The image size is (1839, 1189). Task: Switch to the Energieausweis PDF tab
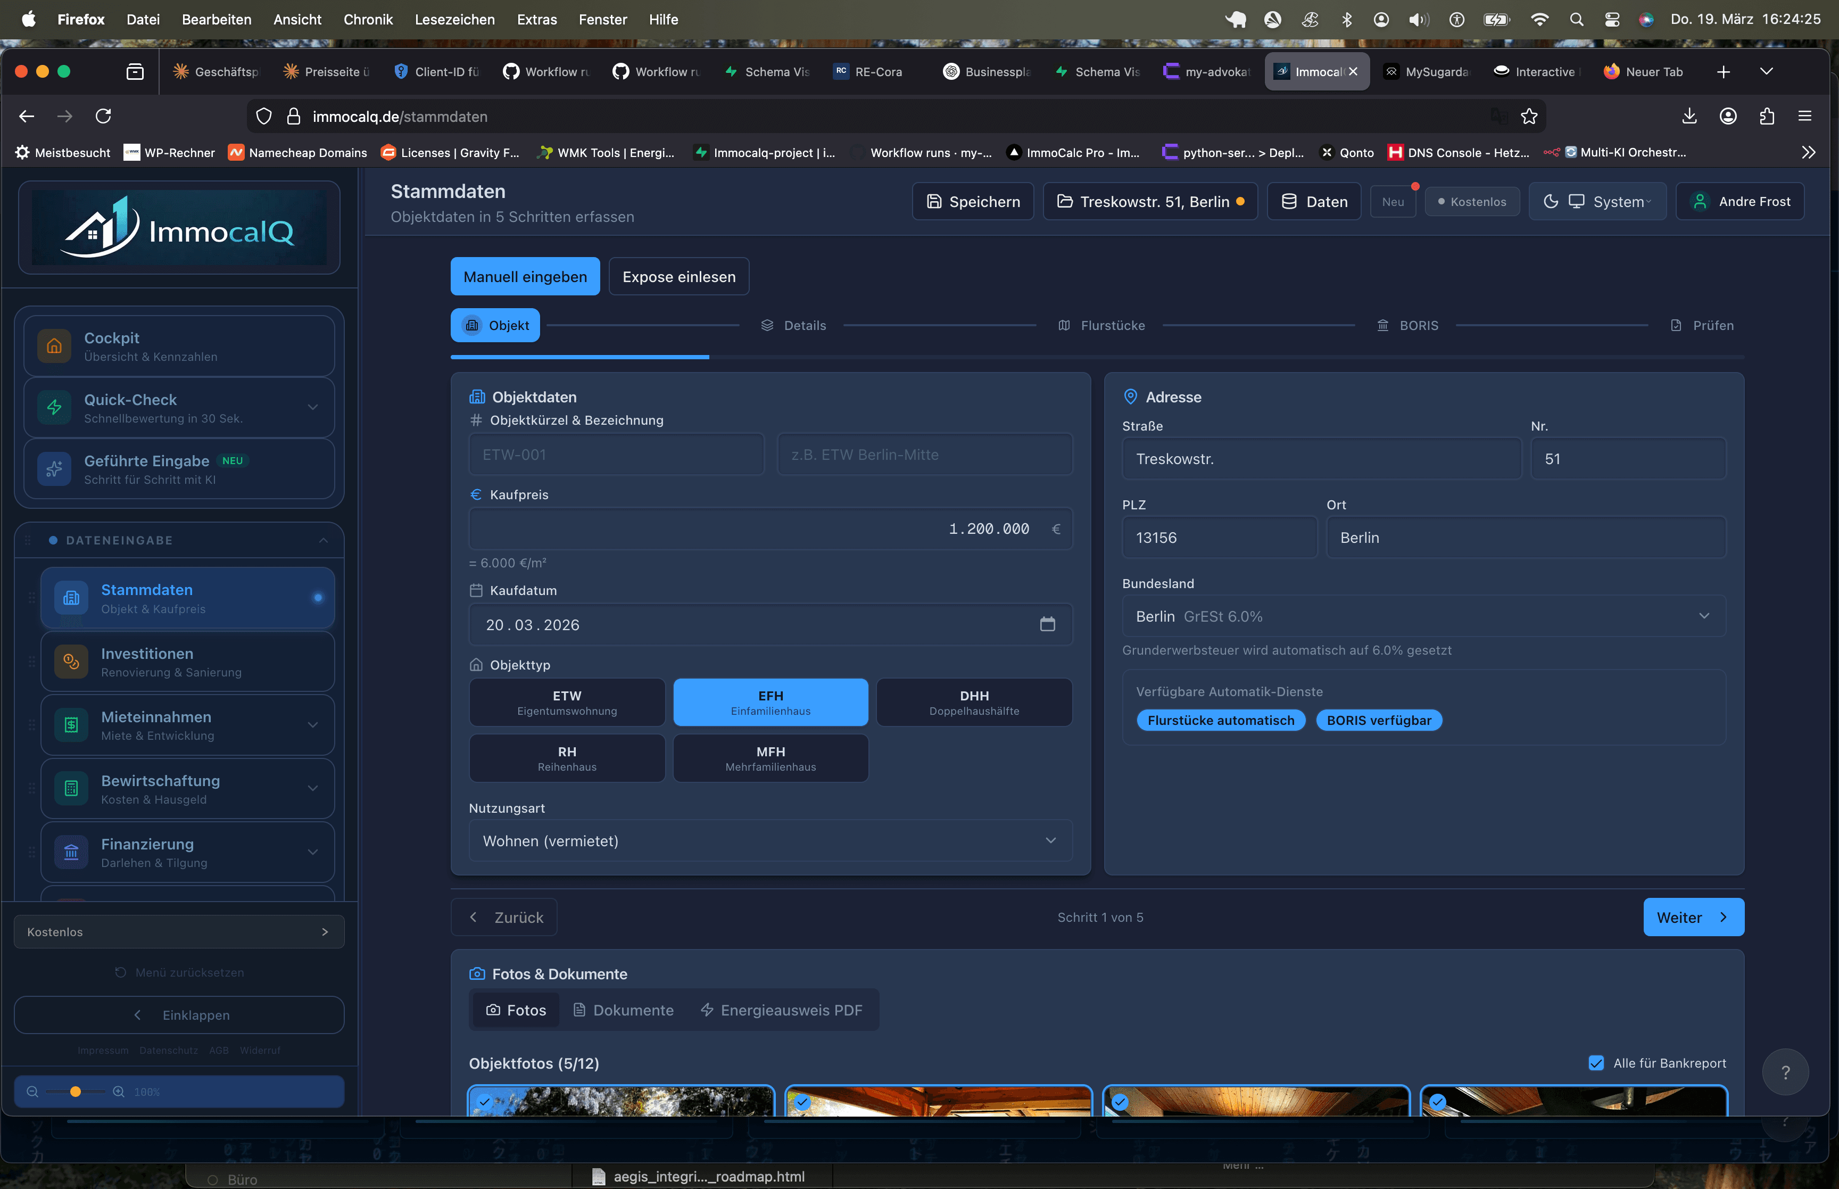781,1010
